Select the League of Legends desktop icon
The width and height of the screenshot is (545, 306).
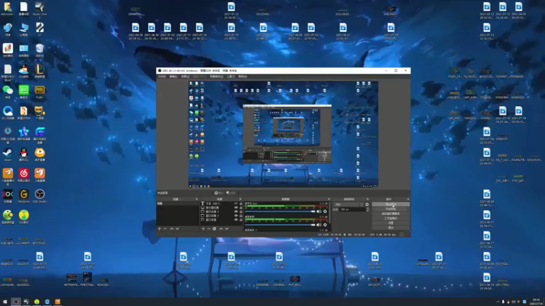tap(40, 71)
